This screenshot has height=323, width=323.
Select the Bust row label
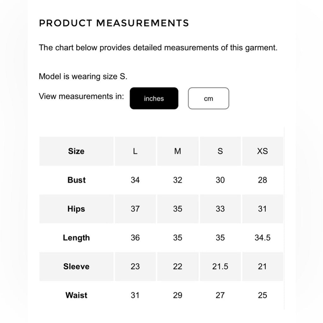pos(76,180)
